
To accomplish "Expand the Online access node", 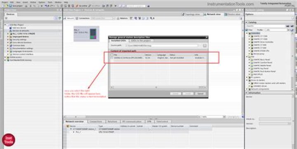I will pos(5,57).
